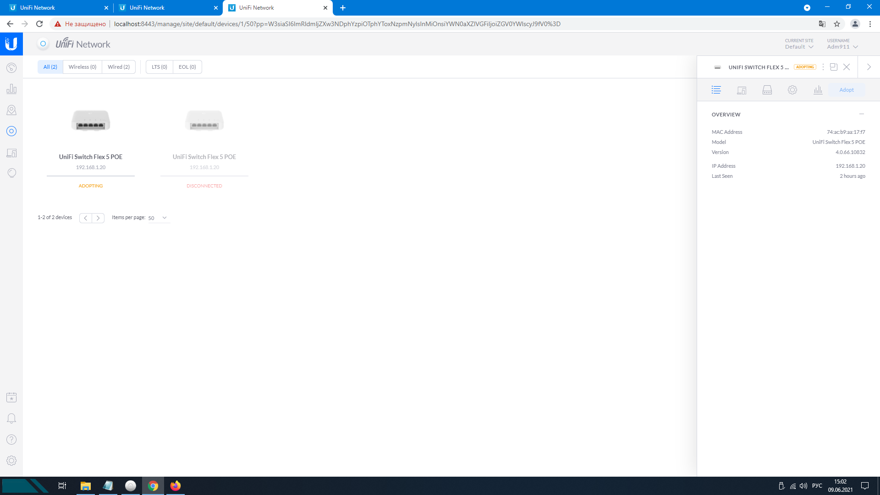This screenshot has width=880, height=495.
Task: Click the DISCONNECTED status label
Action: coord(204,186)
